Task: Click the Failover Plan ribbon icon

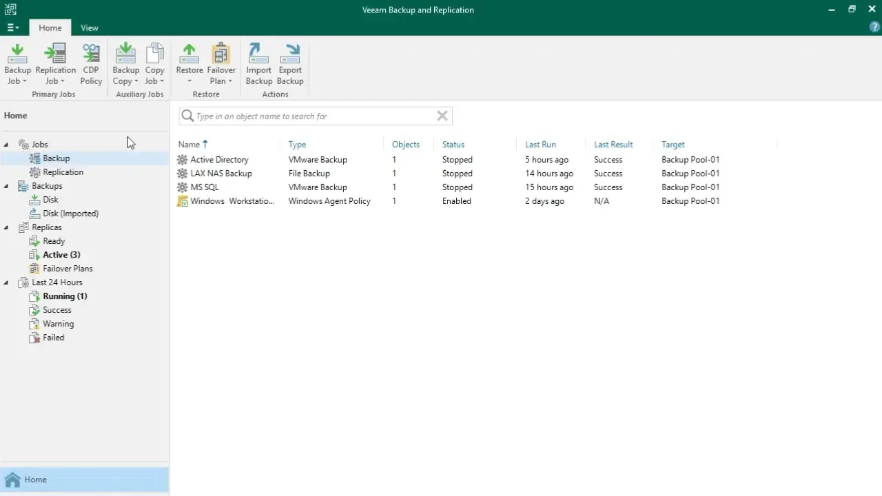Action: 221,63
